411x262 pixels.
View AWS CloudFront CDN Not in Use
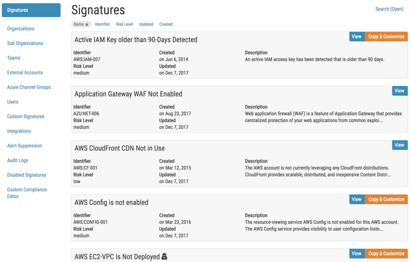coord(399,145)
